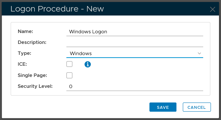Image resolution: width=221 pixels, height=120 pixels.
Task: Click into the empty Description field
Action: pos(134,42)
